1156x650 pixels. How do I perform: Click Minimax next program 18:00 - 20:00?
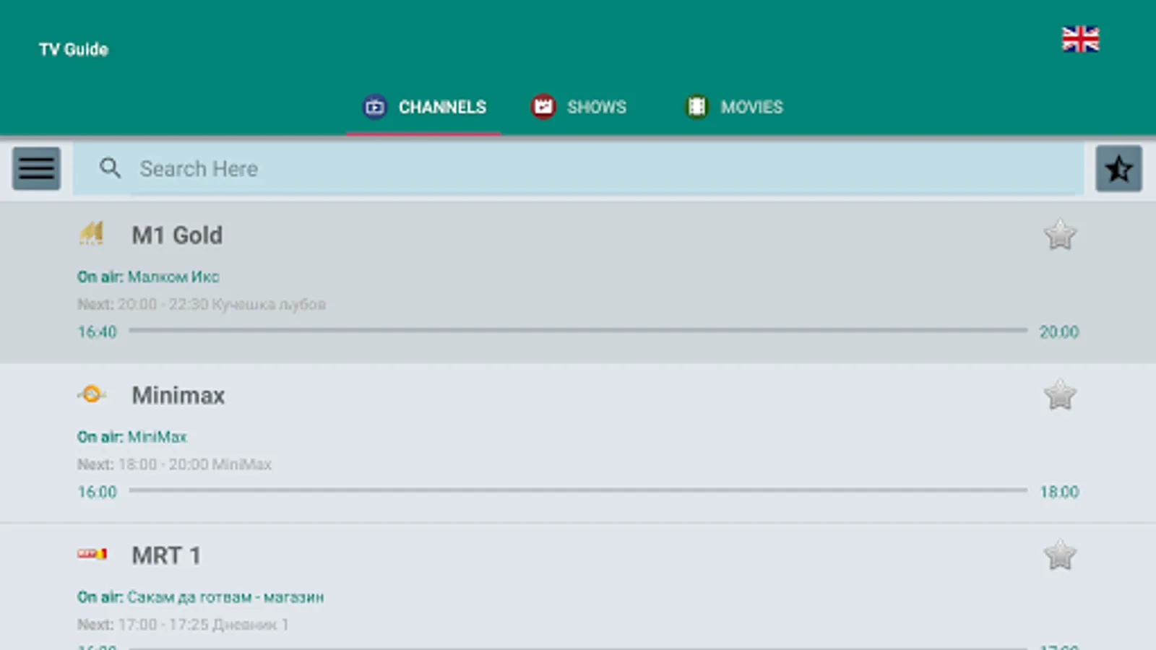174,464
